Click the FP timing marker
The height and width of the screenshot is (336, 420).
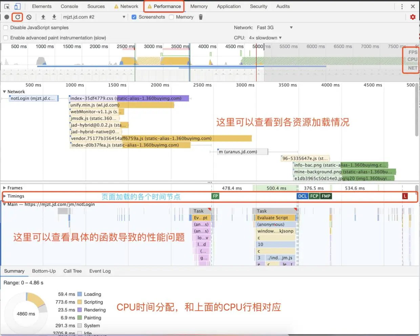point(215,196)
